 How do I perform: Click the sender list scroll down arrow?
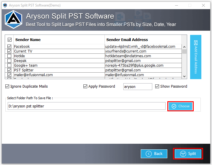[x=184, y=76]
